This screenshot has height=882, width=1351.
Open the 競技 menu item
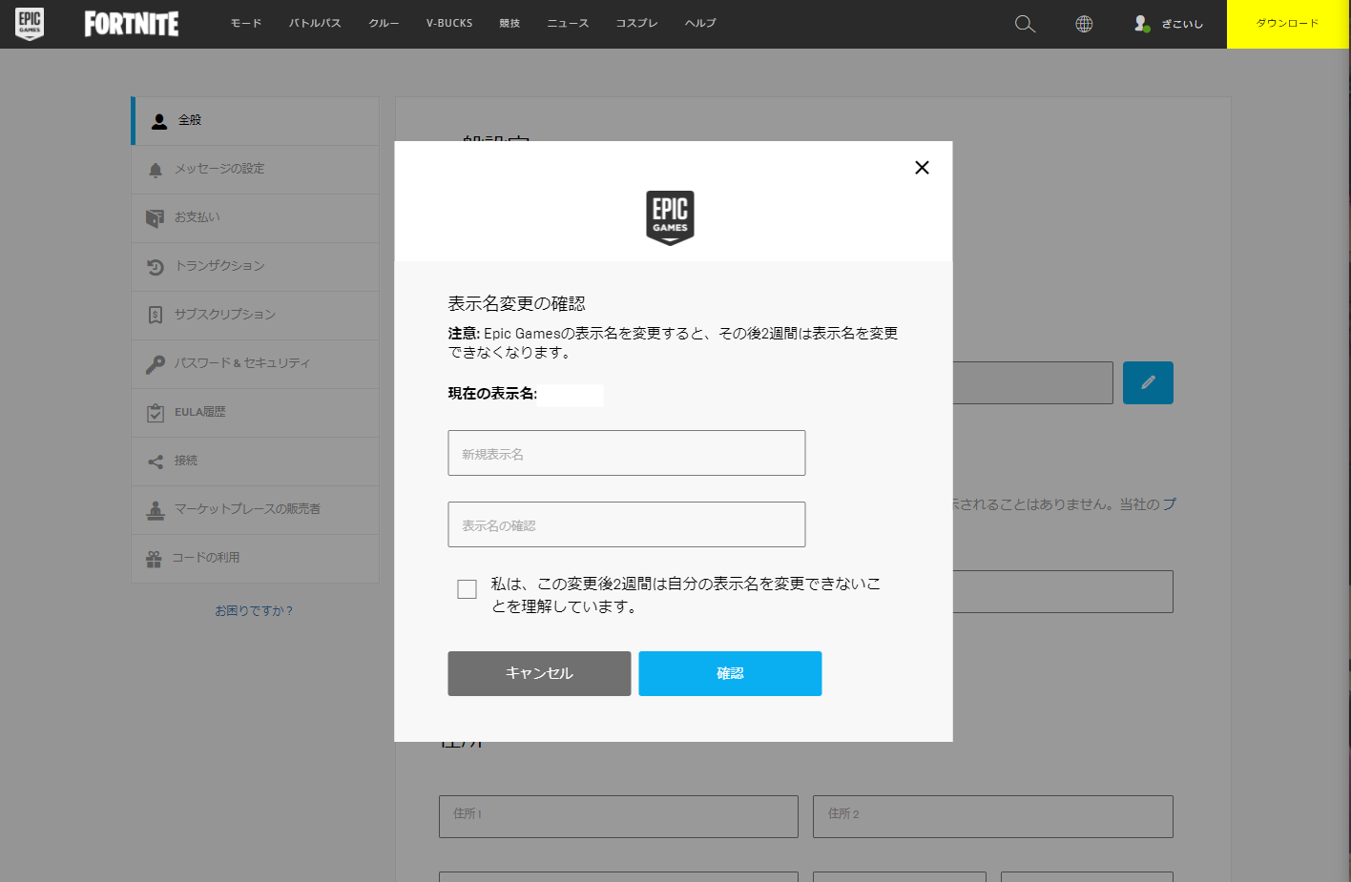tap(509, 24)
